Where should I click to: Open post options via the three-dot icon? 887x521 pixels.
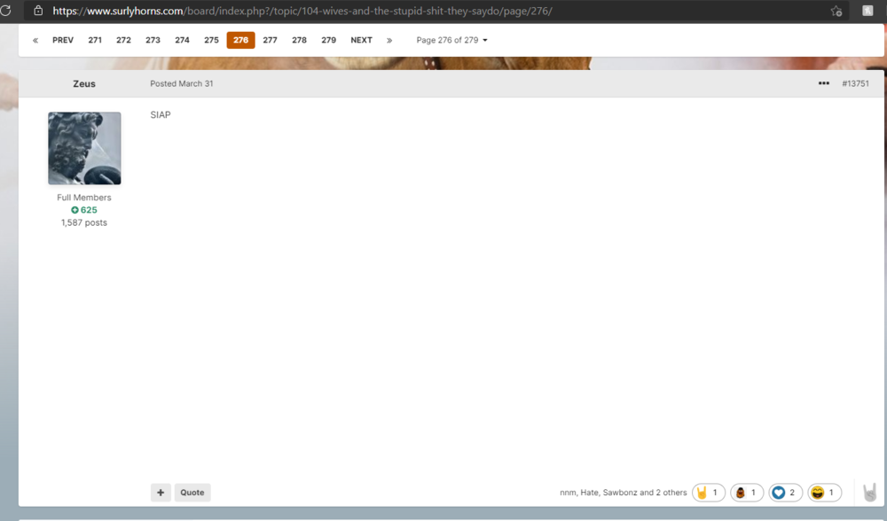coord(823,83)
